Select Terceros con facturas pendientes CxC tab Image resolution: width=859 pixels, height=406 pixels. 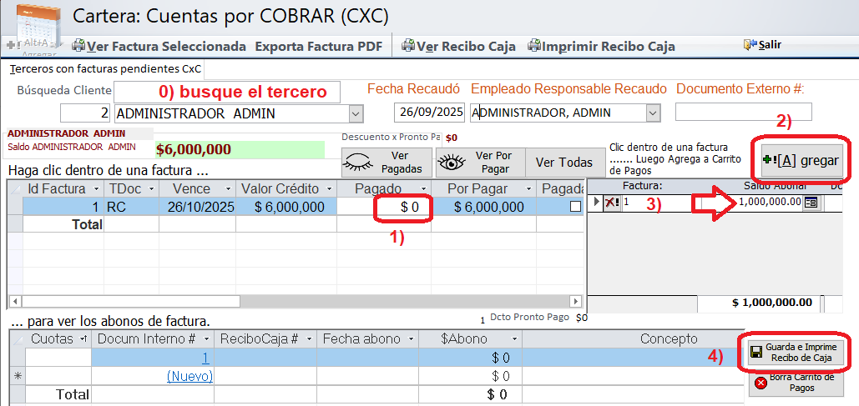104,68
